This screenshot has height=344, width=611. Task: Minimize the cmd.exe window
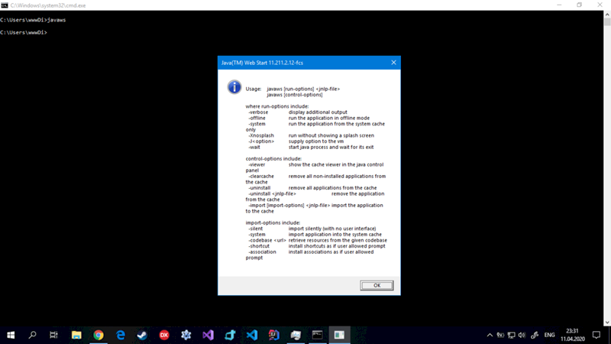[x=559, y=5]
